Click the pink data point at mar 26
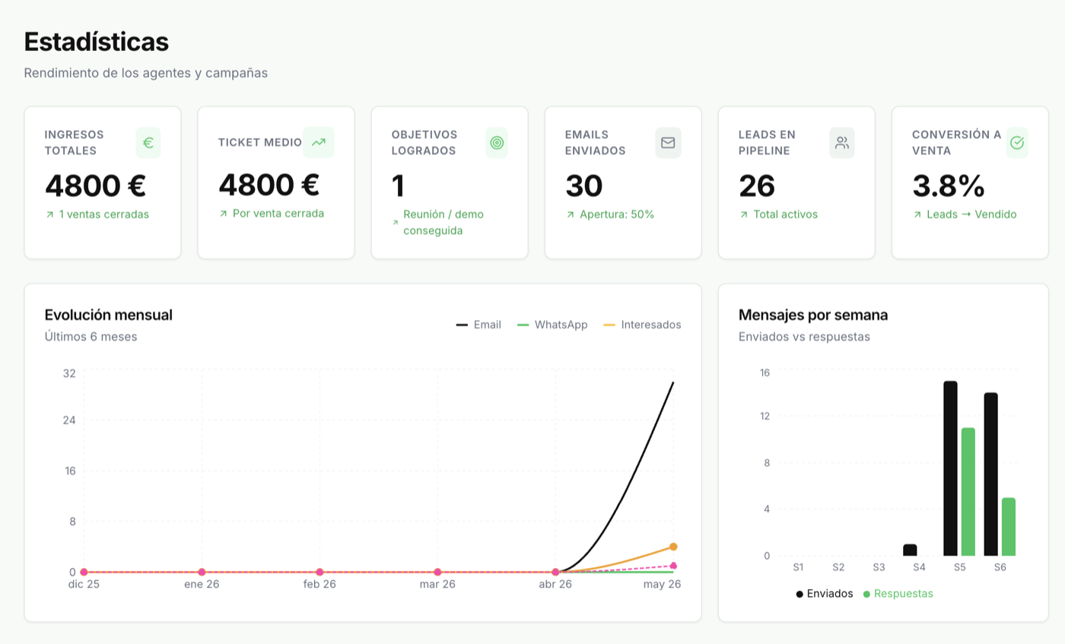1065x644 pixels. click(437, 572)
